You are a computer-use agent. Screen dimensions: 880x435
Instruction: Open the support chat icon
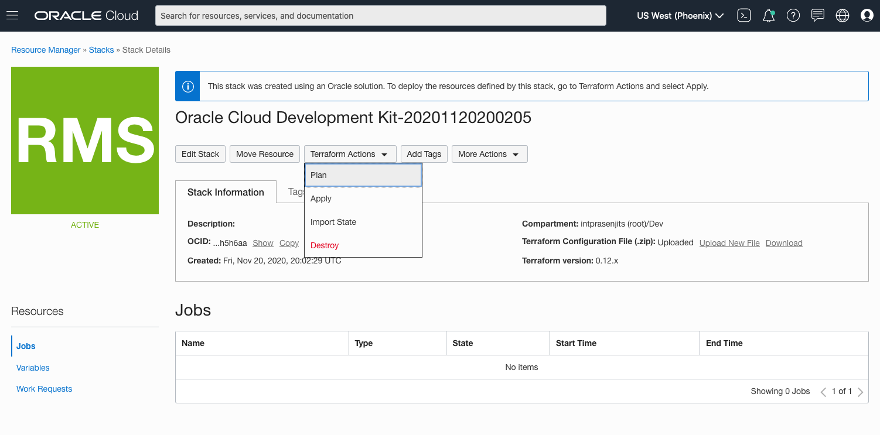pyautogui.click(x=818, y=16)
